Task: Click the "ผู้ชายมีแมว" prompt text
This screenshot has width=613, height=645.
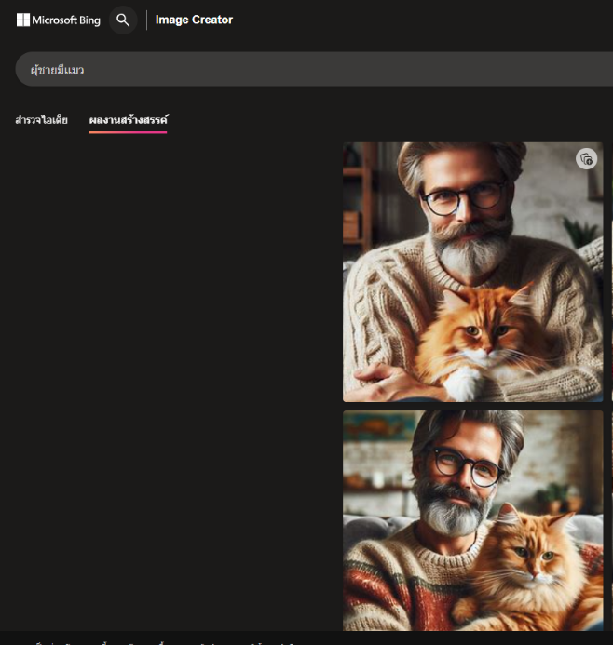Action: point(57,70)
